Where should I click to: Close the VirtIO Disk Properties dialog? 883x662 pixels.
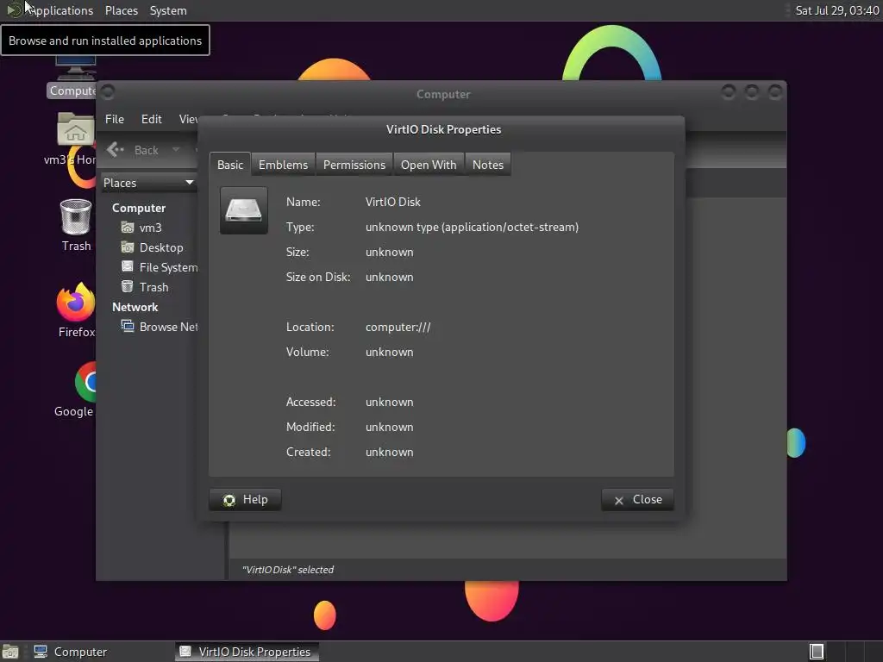click(x=637, y=499)
